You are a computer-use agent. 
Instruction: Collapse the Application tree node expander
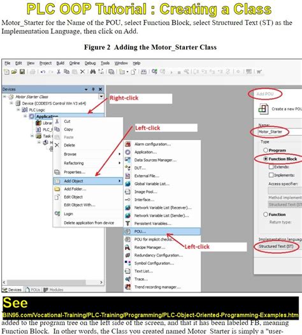pos(25,117)
